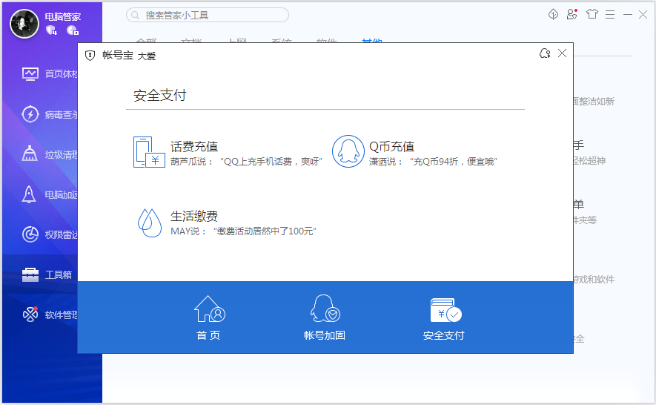Click the 生活缴费 title text
The height and width of the screenshot is (405, 656).
click(x=194, y=216)
